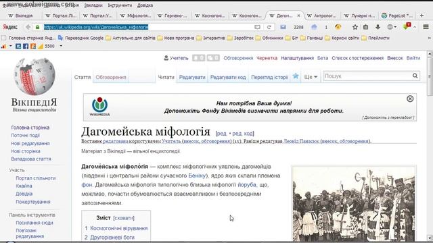Open Список спостереження link

point(358,58)
